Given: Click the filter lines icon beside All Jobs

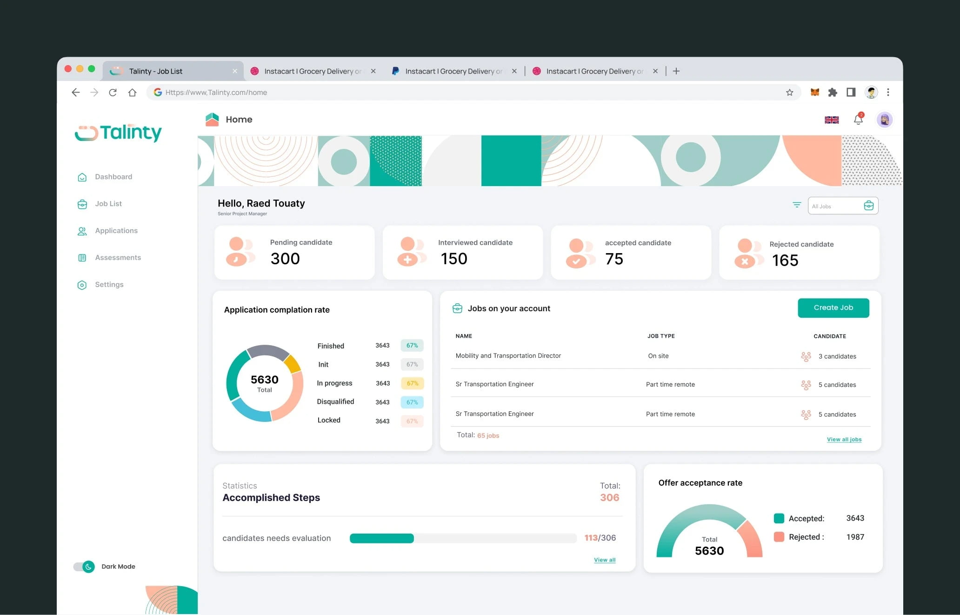Looking at the screenshot, I should click(797, 205).
